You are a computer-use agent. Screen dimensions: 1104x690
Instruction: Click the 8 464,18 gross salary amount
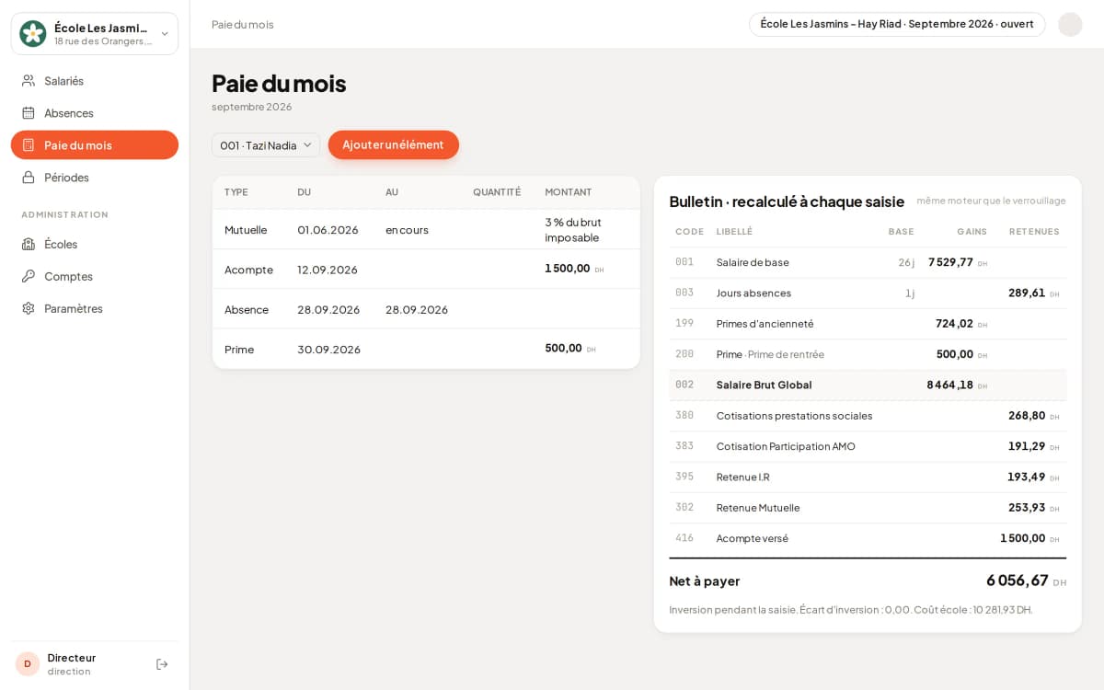point(957,385)
